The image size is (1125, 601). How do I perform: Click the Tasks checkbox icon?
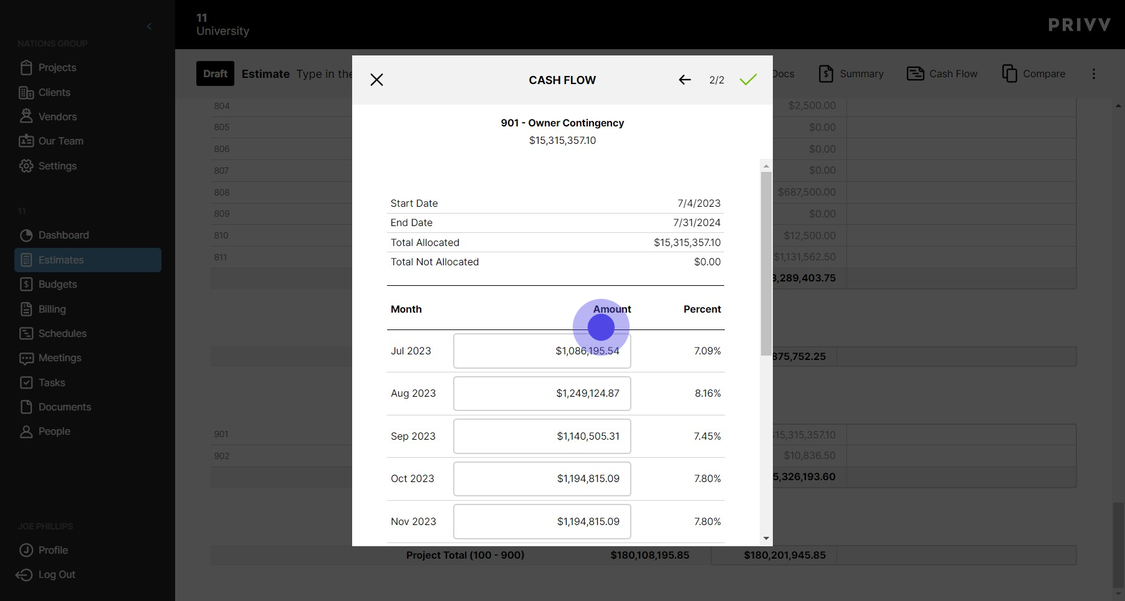coord(26,382)
